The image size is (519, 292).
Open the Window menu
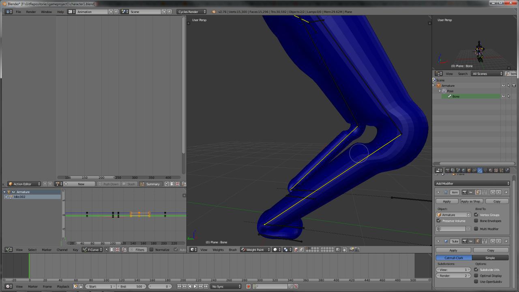[46, 12]
